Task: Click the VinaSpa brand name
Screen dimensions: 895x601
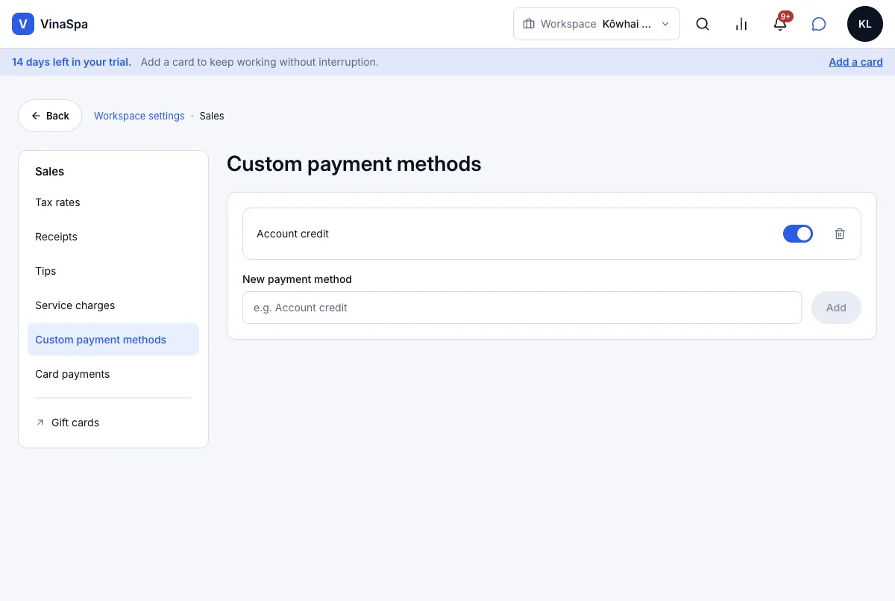Action: point(64,24)
